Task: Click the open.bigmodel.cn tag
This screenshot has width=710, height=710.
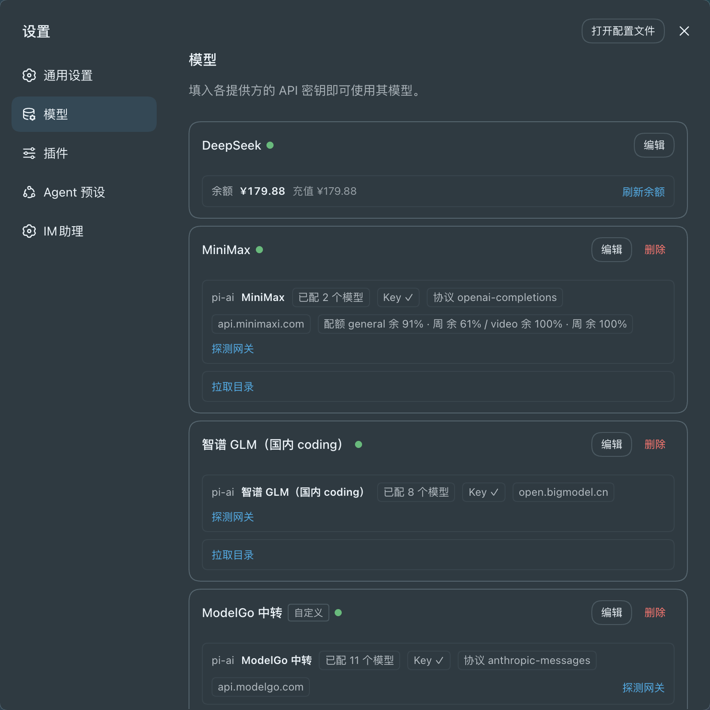Action: coord(563,492)
